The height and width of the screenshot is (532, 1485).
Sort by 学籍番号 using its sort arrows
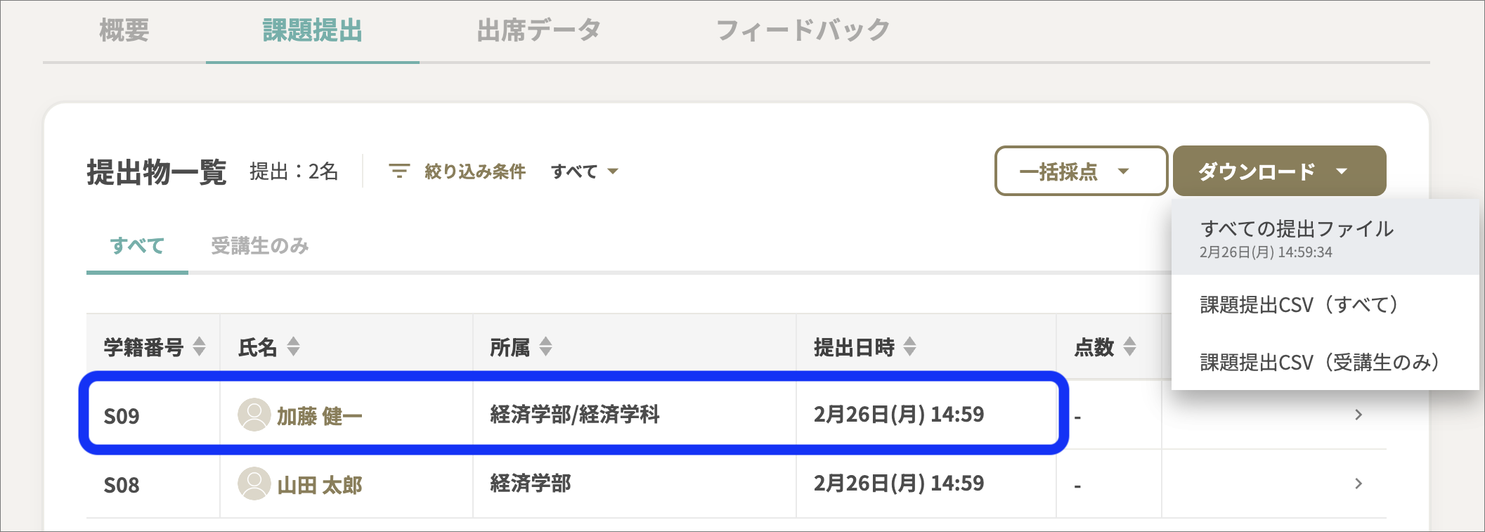coord(200,346)
